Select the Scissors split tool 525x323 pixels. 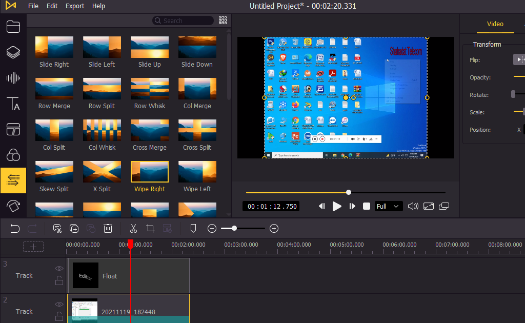[133, 228]
